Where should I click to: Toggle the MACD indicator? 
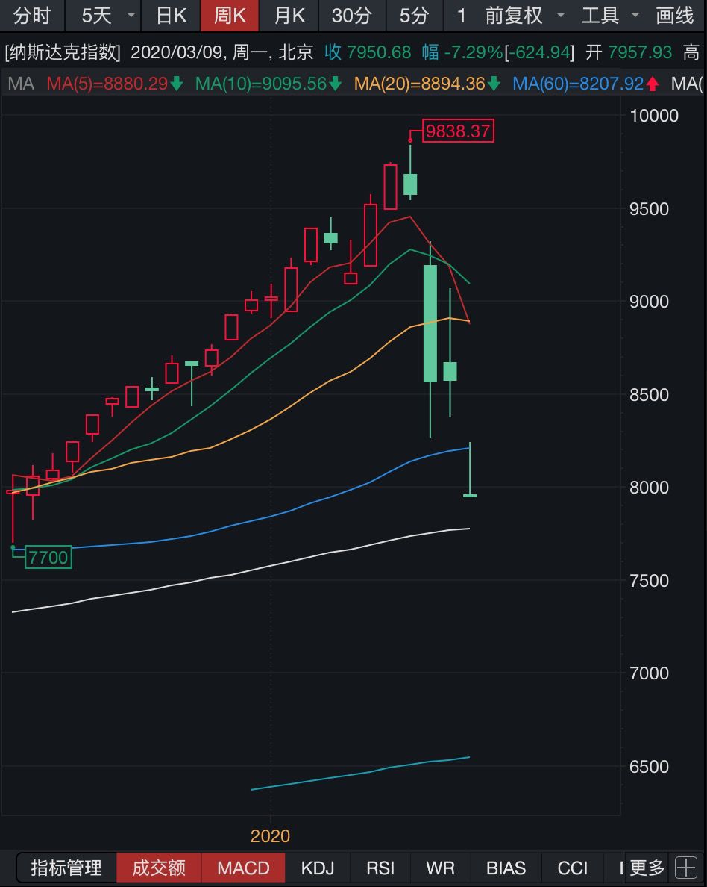(243, 868)
